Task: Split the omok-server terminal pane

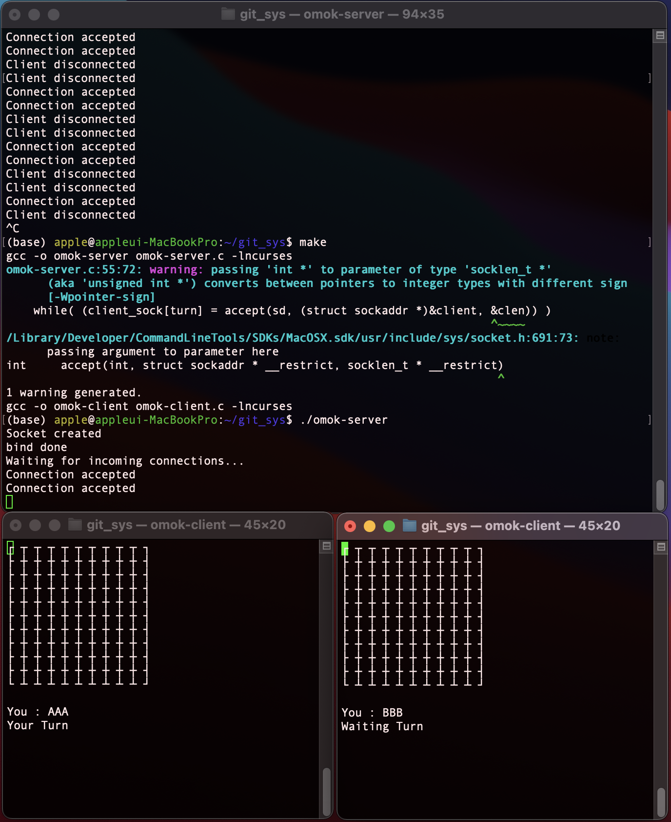Action: 660,35
